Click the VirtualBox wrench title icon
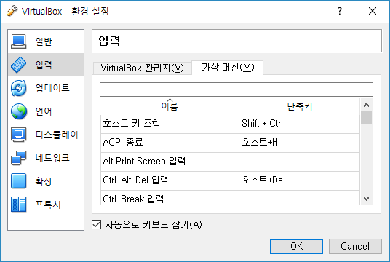Viewport: 390px width, 262px height. 12,11
